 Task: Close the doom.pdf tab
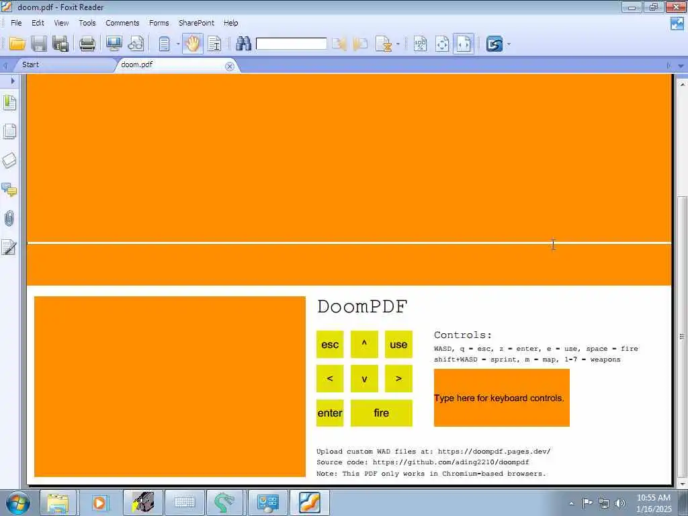pyautogui.click(x=230, y=67)
